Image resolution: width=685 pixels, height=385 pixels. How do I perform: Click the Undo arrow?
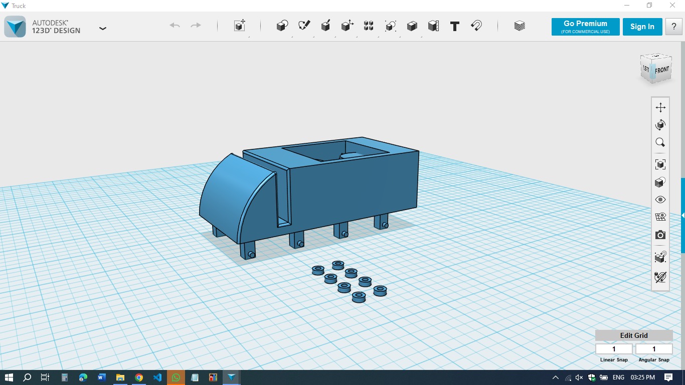coord(175,26)
